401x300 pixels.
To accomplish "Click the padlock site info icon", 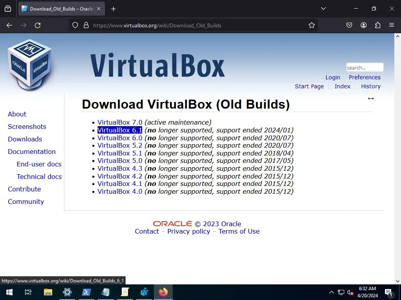I will pos(86,25).
